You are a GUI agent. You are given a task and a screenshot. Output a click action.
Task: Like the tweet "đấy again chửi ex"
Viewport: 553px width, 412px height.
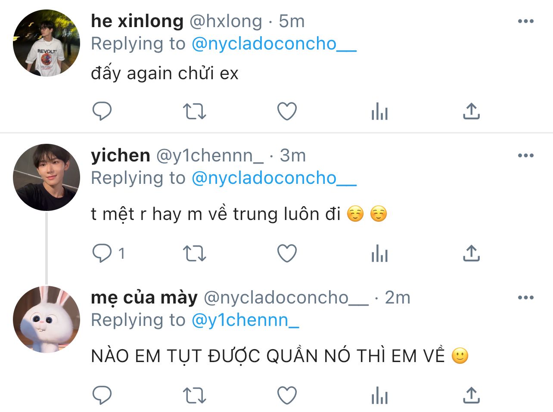click(x=287, y=112)
